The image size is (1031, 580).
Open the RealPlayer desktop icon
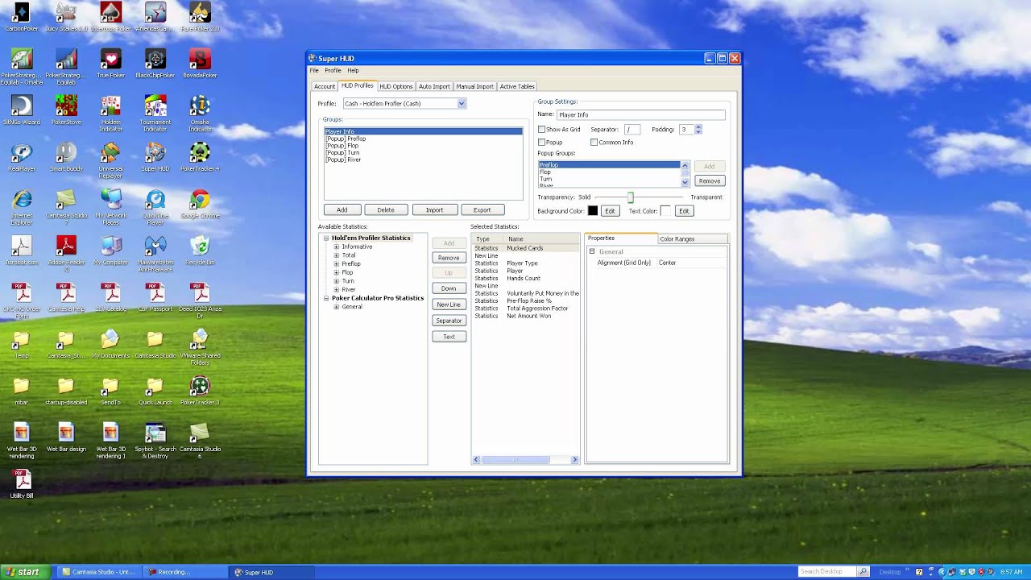point(21,157)
